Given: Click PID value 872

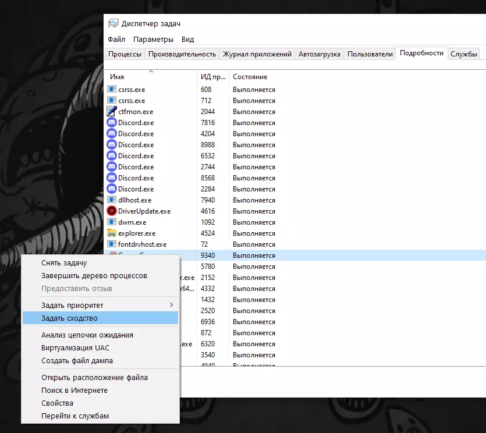Looking at the screenshot, I should (x=206, y=332).
